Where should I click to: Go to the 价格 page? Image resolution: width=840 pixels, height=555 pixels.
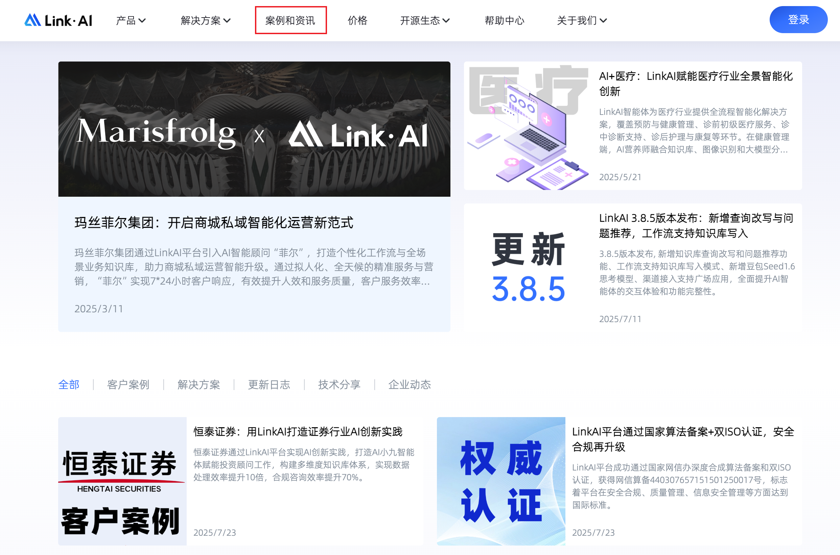point(358,21)
